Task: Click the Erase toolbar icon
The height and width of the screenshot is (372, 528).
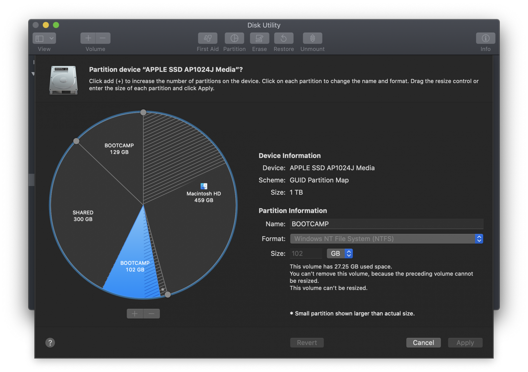Action: tap(259, 38)
